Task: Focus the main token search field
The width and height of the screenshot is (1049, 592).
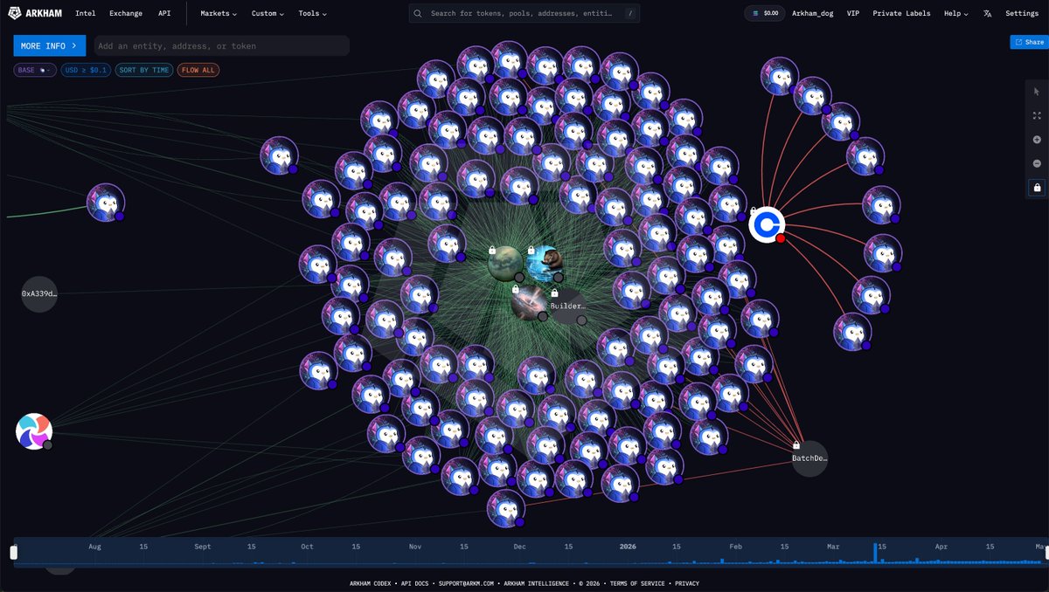Action: coord(524,14)
